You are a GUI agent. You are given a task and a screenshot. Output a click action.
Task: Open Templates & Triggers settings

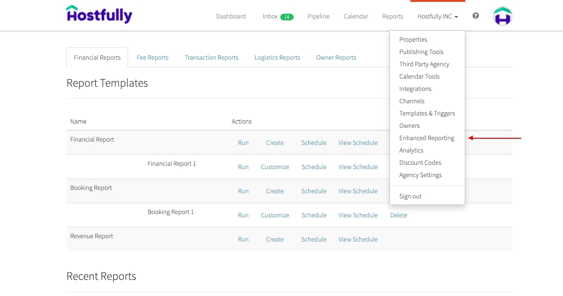pos(427,113)
